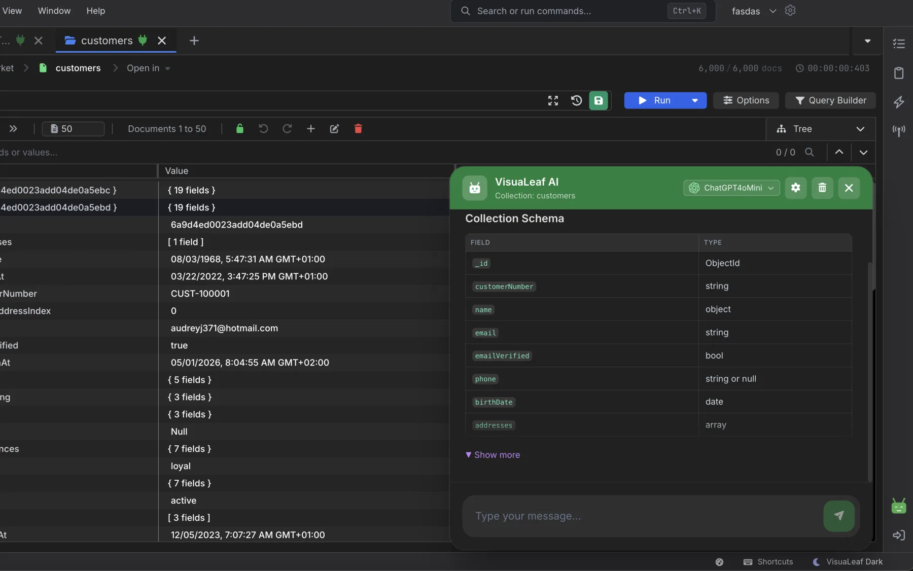
Task: Click the broadcast antenna sidebar icon
Action: tap(899, 131)
